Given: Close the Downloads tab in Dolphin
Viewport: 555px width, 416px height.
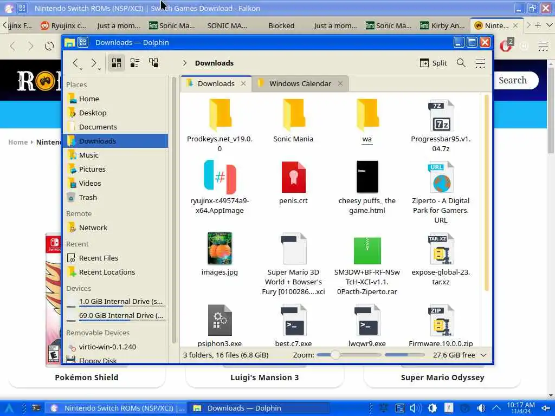Looking at the screenshot, I should pos(243,83).
